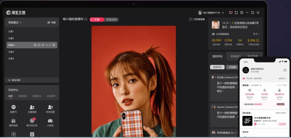Switch to 实时评论 tab
291x138 pixels.
coord(217,56)
